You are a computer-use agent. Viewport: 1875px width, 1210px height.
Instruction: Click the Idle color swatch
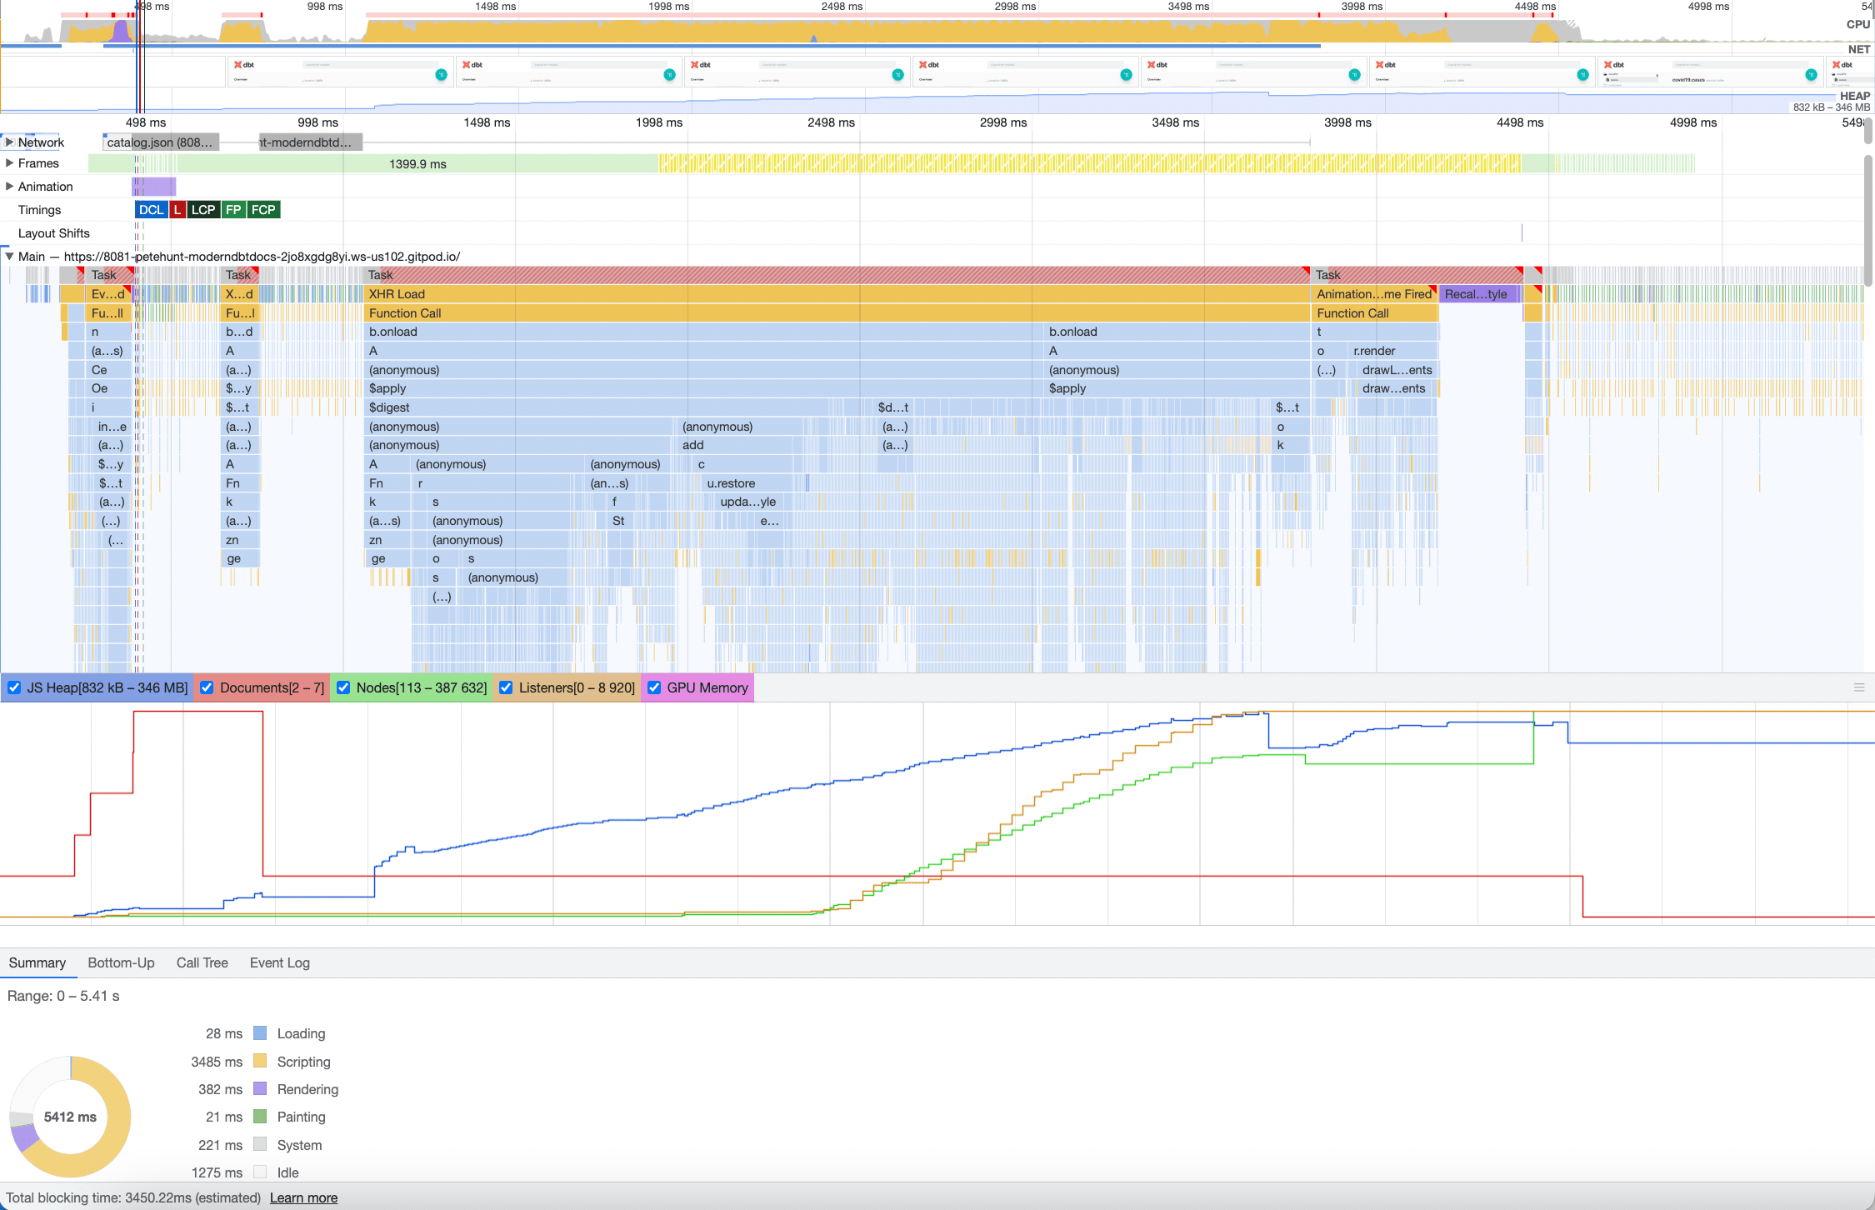[260, 1172]
